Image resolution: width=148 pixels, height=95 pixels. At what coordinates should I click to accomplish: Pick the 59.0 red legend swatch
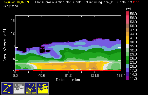[x=127, y=13]
